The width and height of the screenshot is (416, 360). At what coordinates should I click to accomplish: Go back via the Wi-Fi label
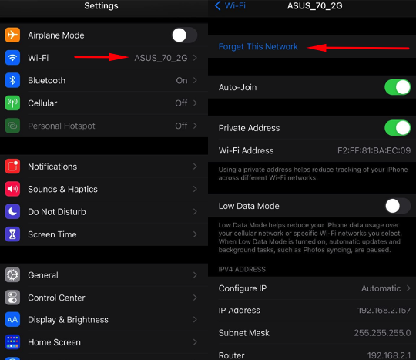(x=235, y=5)
